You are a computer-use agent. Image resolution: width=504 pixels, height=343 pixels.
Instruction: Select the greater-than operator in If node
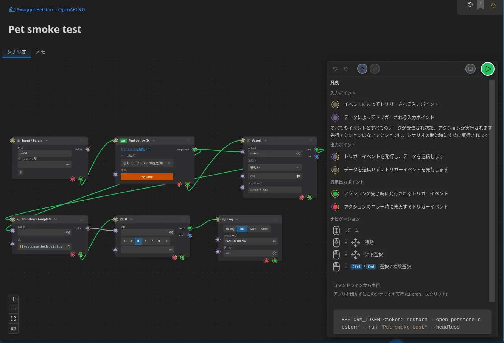click(152, 241)
